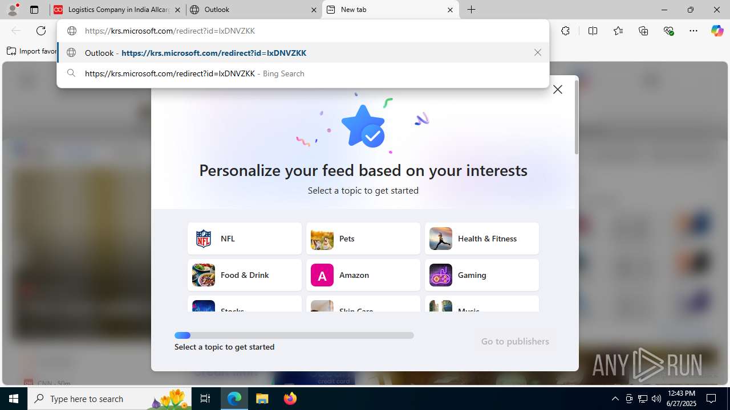The height and width of the screenshot is (410, 730).
Task: Launch Firefox from taskbar
Action: pos(290,399)
